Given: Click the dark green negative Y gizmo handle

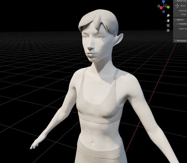Looking at the screenshot, I should [159, 6].
